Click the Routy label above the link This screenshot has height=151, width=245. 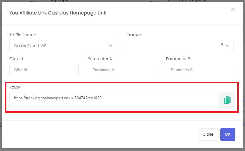15,87
